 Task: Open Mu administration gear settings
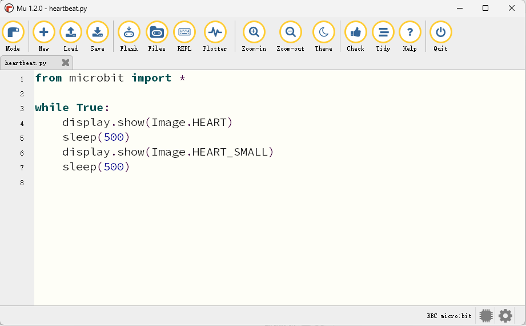pyautogui.click(x=505, y=316)
